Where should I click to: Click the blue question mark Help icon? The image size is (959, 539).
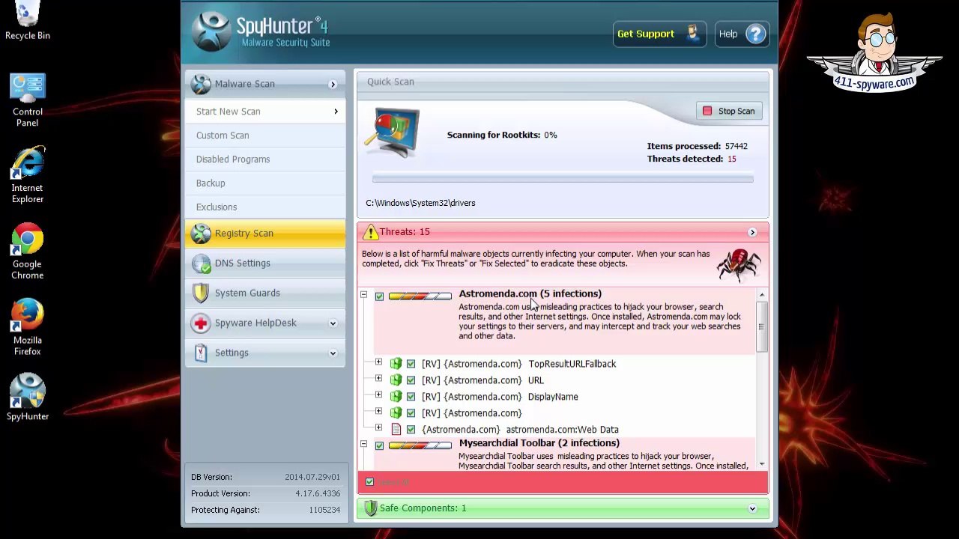[x=756, y=34]
